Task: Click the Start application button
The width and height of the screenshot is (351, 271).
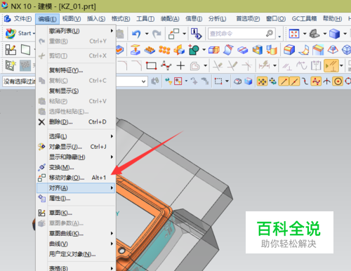Action: pos(20,34)
